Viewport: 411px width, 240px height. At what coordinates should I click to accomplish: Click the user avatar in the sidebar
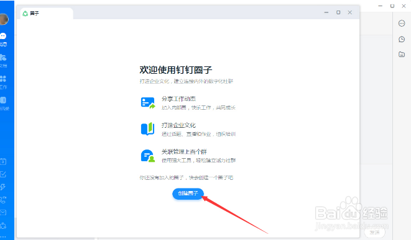[x=4, y=19]
